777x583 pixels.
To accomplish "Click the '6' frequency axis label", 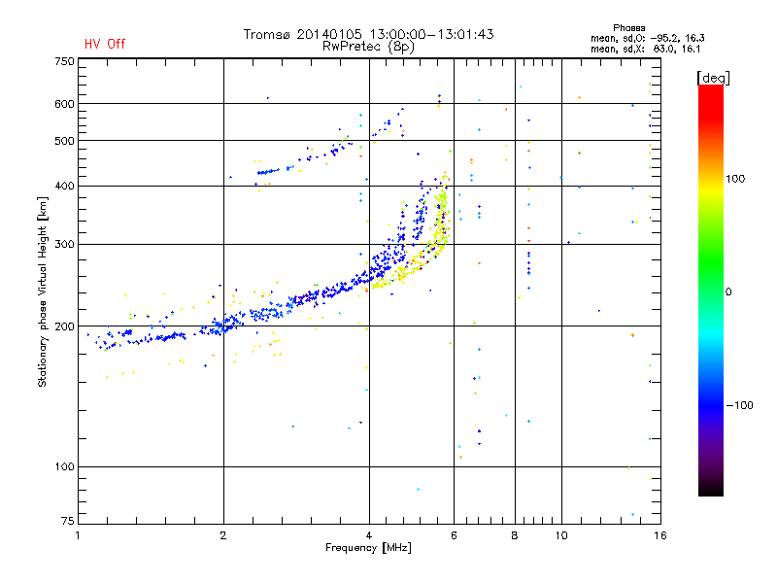I will pos(454,535).
